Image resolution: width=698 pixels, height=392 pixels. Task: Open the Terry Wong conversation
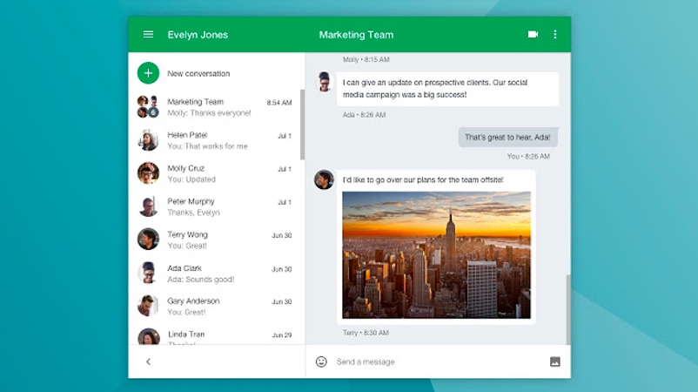coord(214,240)
